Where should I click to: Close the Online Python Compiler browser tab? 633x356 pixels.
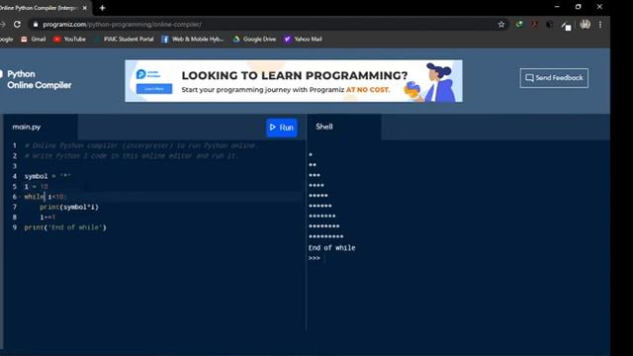85,8
